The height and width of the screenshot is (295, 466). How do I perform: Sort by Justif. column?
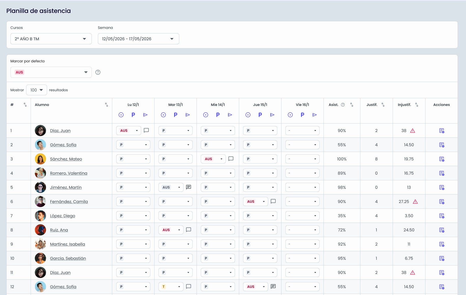[383, 105]
